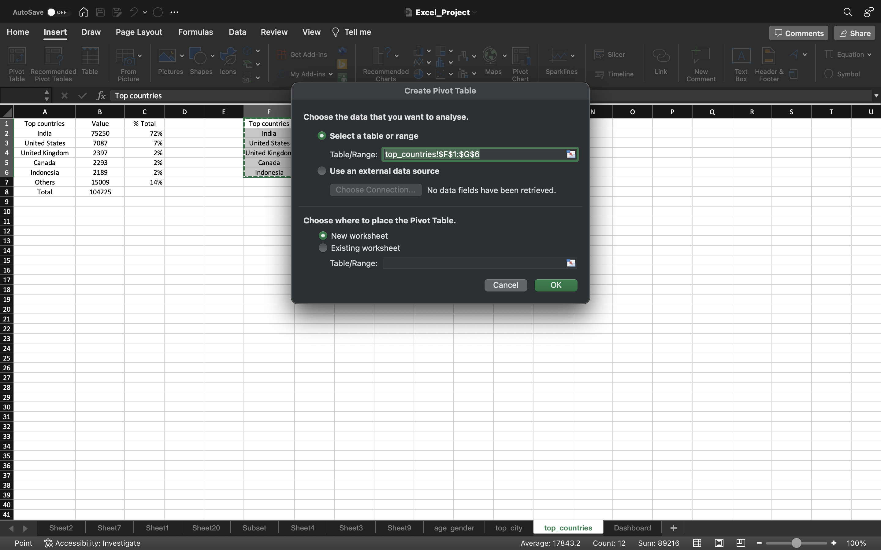Expand the formula bar chevron
The height and width of the screenshot is (550, 881).
coord(876,96)
